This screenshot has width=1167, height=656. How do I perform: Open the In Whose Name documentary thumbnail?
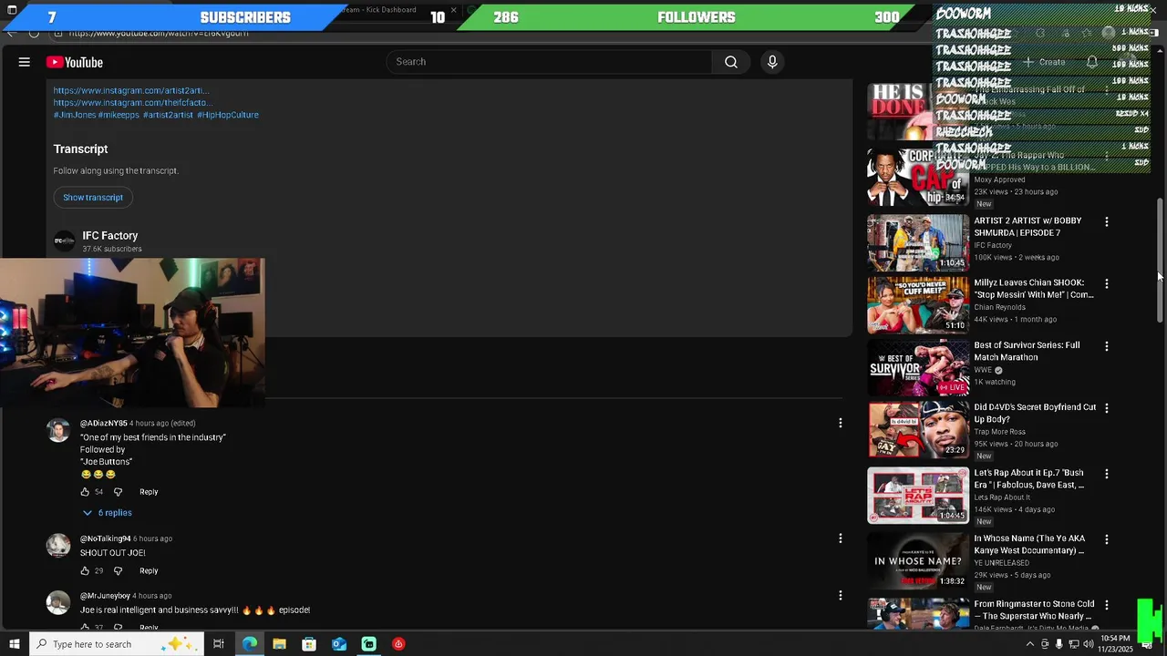(x=918, y=561)
